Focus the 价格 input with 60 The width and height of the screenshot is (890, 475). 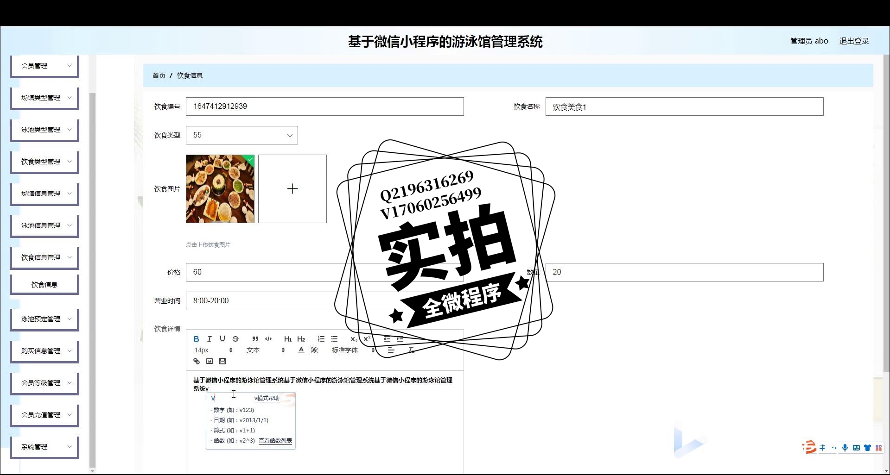click(x=325, y=272)
